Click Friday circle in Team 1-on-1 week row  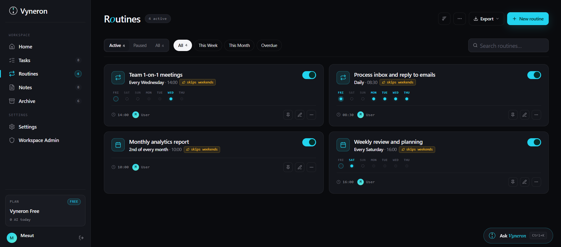pos(116,99)
